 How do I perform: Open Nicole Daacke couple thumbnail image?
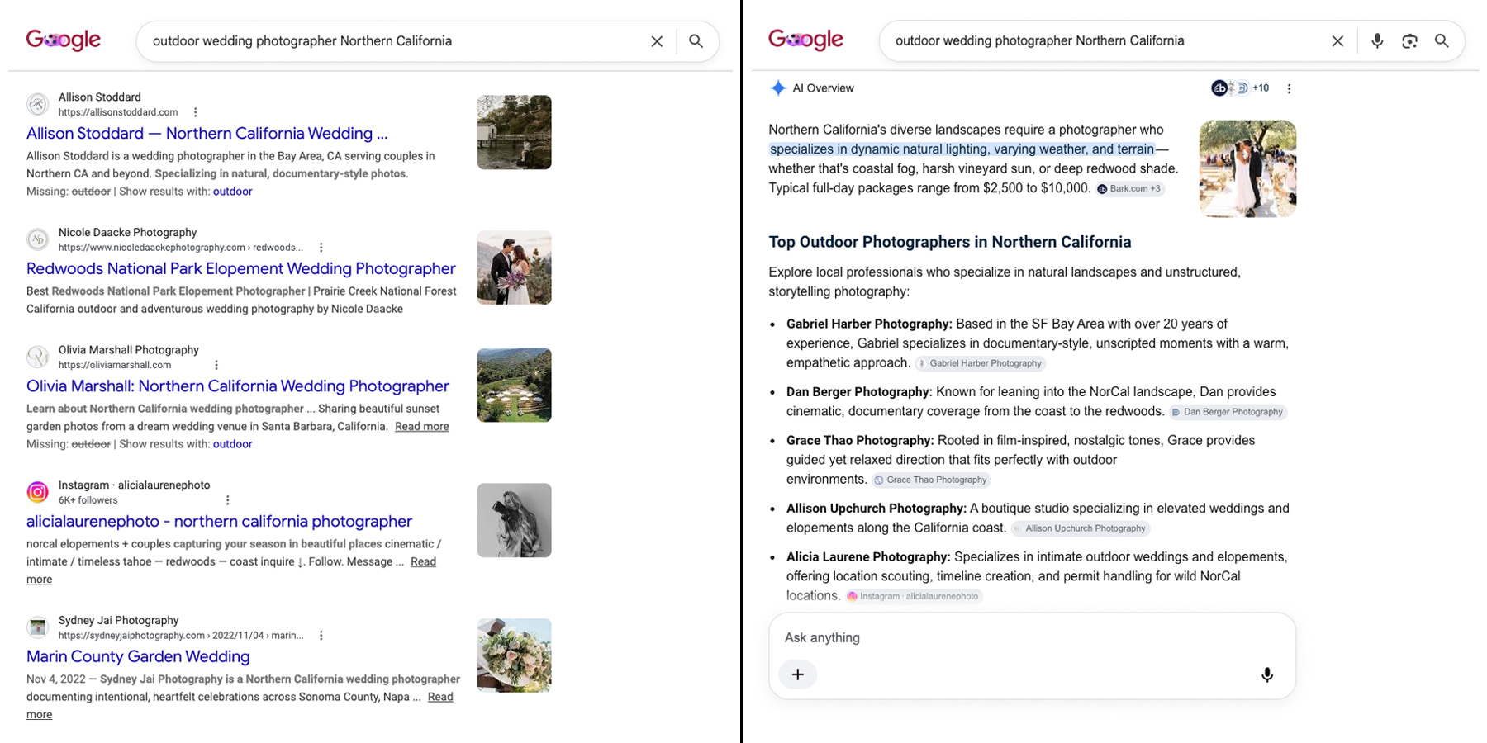click(x=514, y=267)
